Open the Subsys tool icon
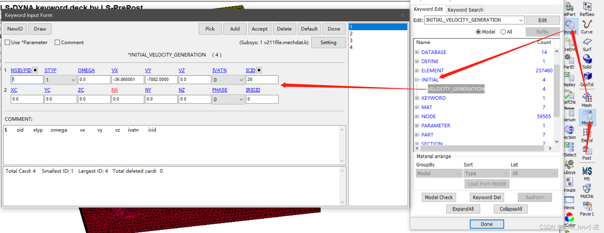This screenshot has height=233, width=604. point(569,167)
